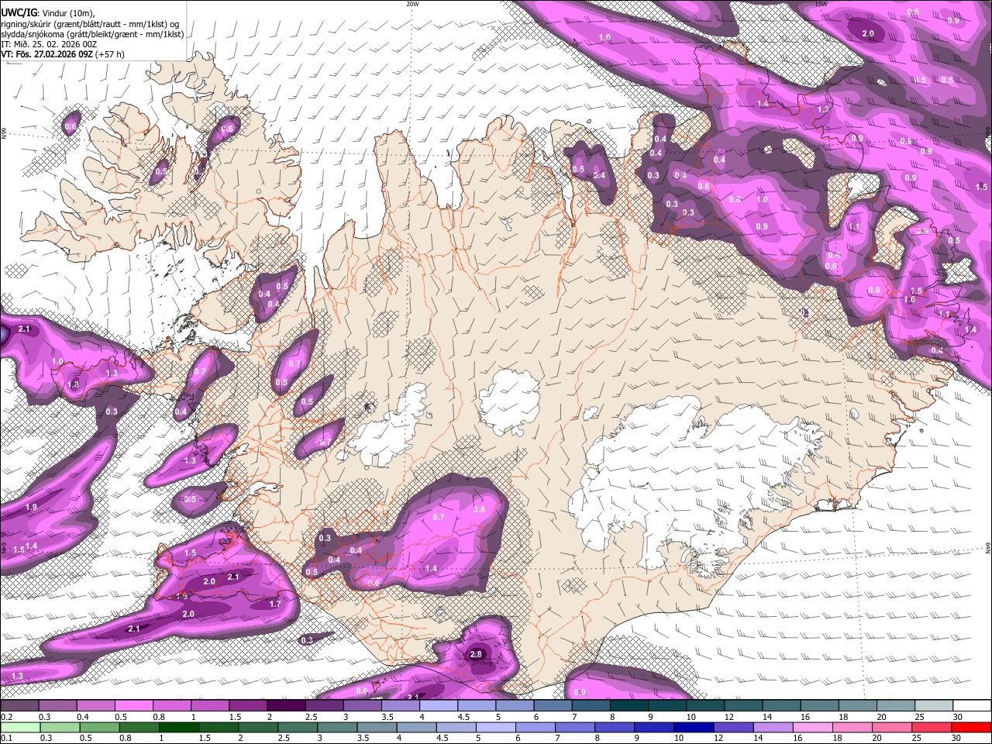Click the bright red 30 swatch in the rain legend

point(972,727)
